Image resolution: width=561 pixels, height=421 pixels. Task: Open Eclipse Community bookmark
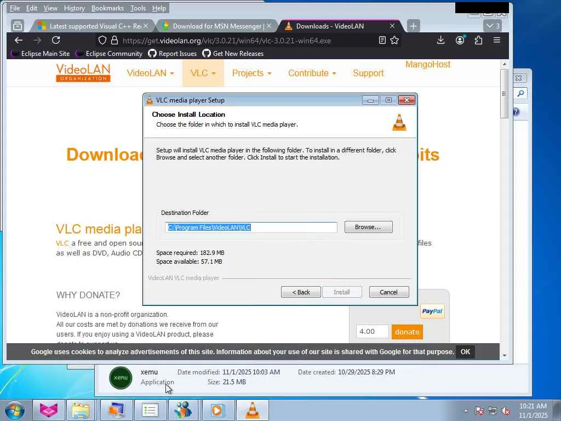[109, 54]
